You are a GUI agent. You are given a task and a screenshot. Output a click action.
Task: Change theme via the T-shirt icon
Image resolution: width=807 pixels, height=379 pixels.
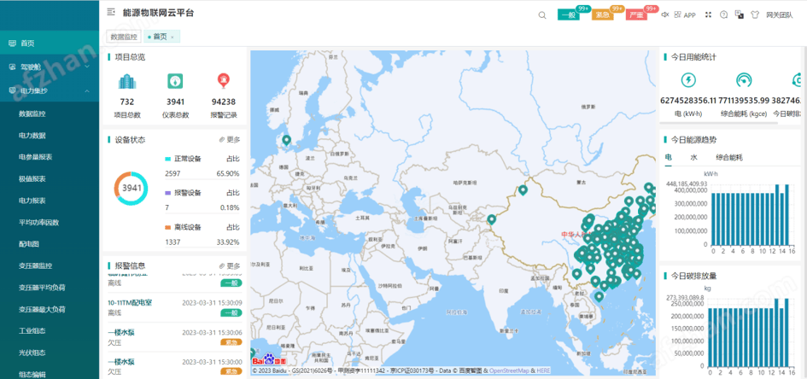(755, 15)
